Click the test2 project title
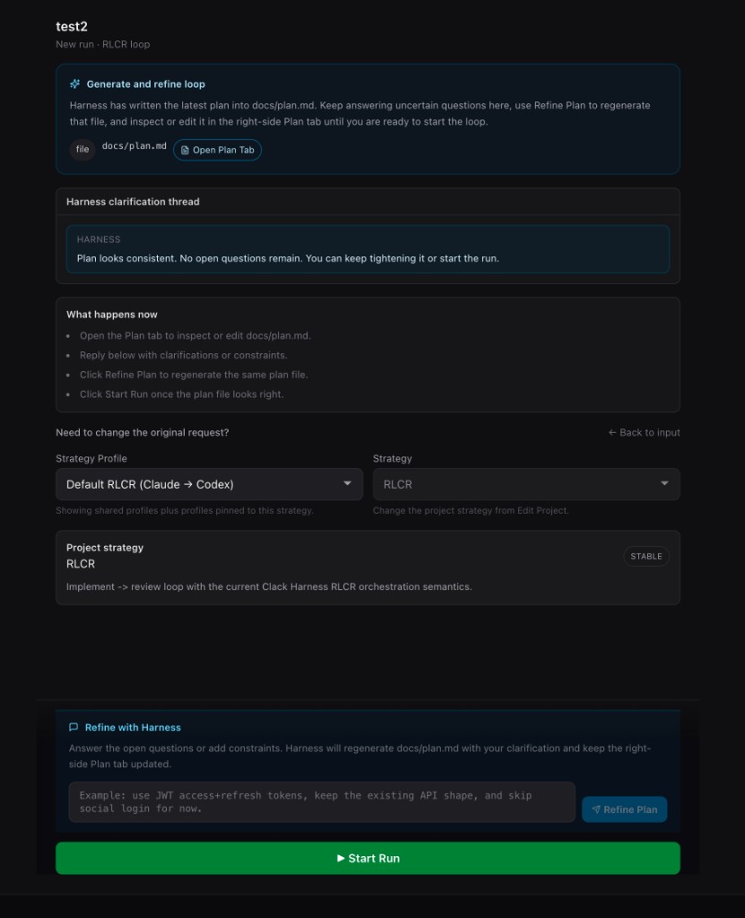 pos(72,26)
